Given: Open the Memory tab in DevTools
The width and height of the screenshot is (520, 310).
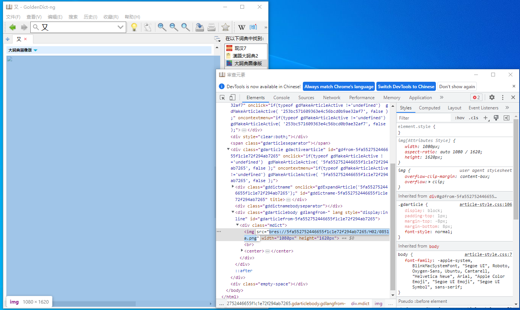Looking at the screenshot, I should point(392,98).
